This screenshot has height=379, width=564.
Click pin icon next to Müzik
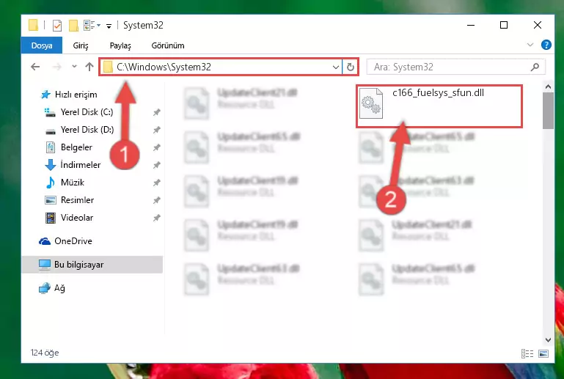pos(156,183)
